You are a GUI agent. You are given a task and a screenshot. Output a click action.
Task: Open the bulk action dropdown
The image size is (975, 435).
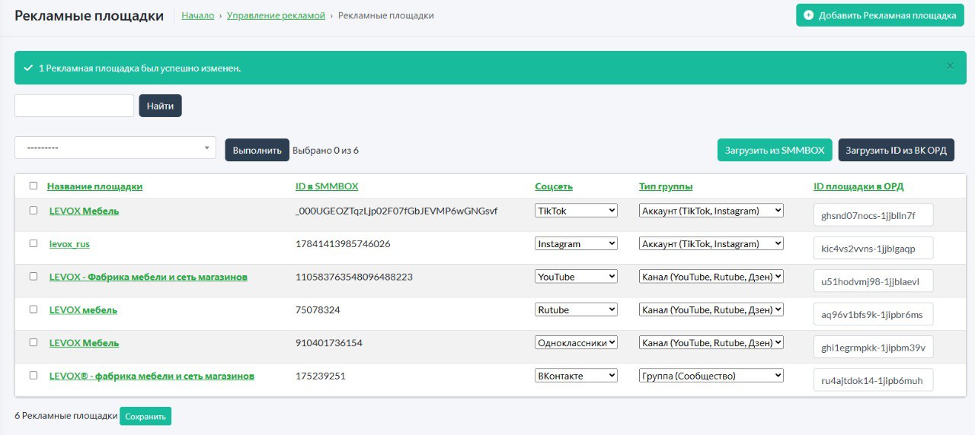[115, 148]
